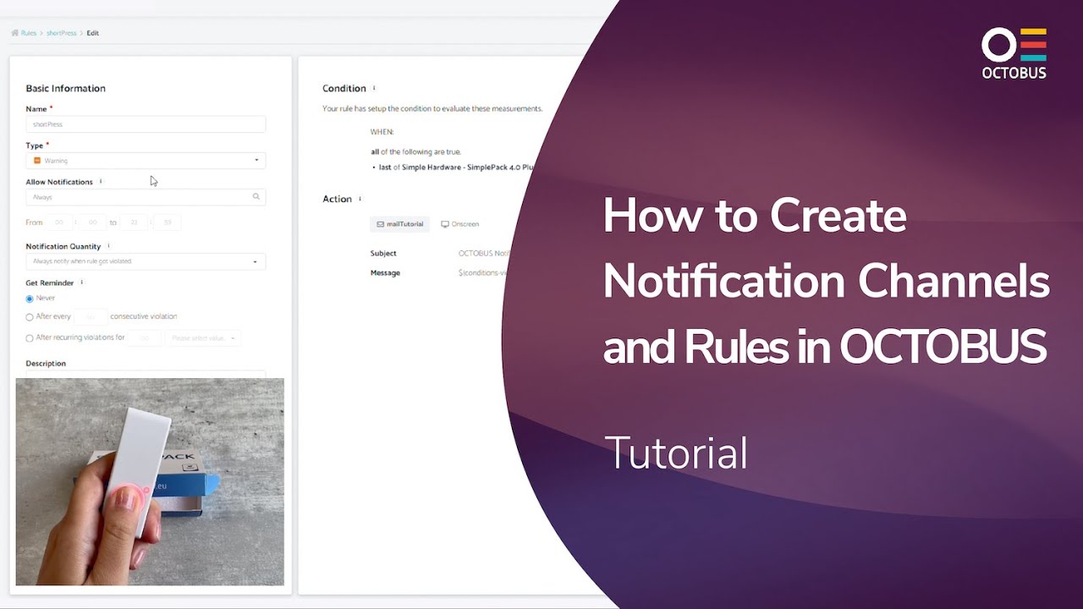Click the From hours input field

(x=59, y=222)
